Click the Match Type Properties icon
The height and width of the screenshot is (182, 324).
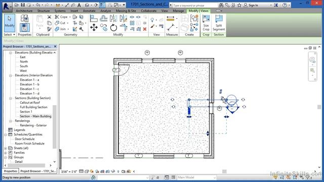point(49,29)
